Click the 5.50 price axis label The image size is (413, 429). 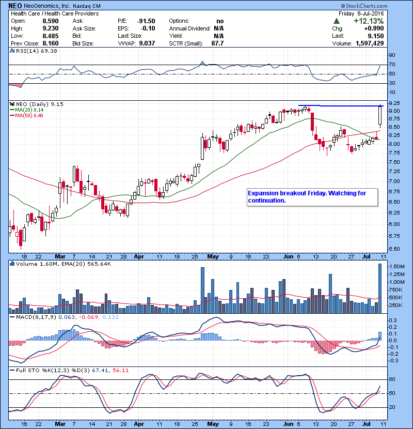coord(394,249)
